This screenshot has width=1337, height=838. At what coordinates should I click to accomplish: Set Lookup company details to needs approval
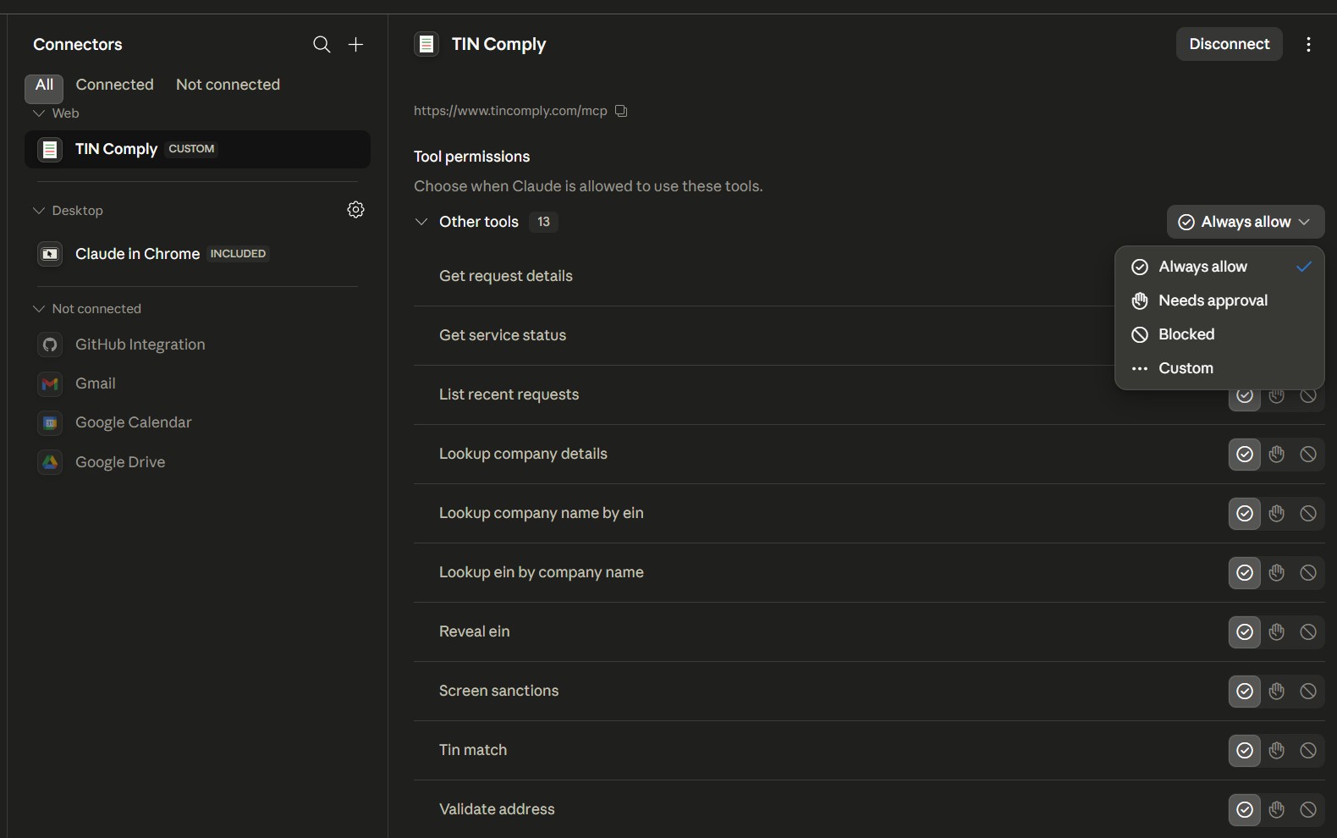pos(1276,455)
